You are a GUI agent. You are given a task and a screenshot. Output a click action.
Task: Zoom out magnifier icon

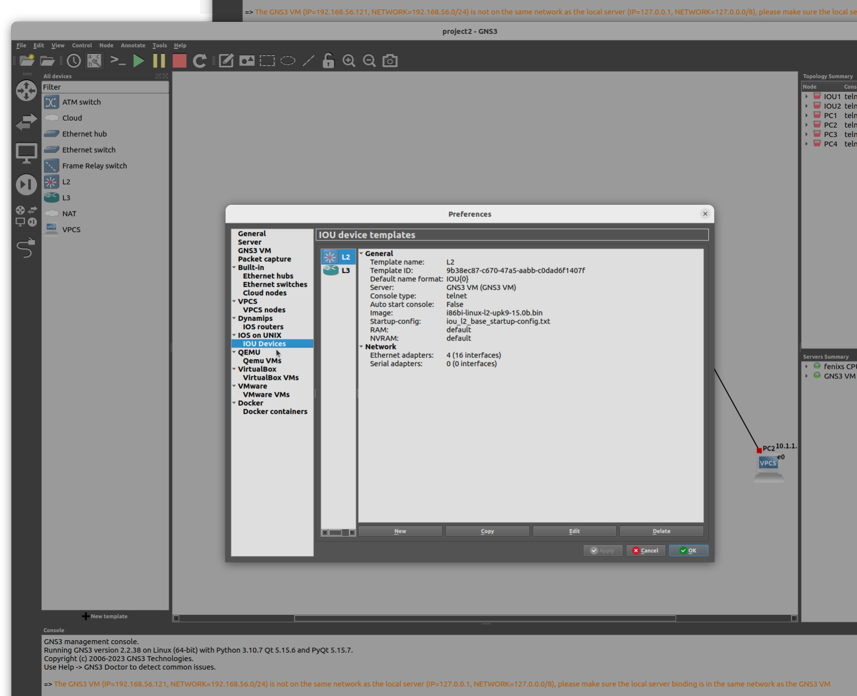[369, 61]
